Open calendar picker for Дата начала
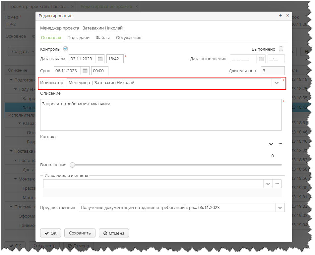 pos(100,59)
